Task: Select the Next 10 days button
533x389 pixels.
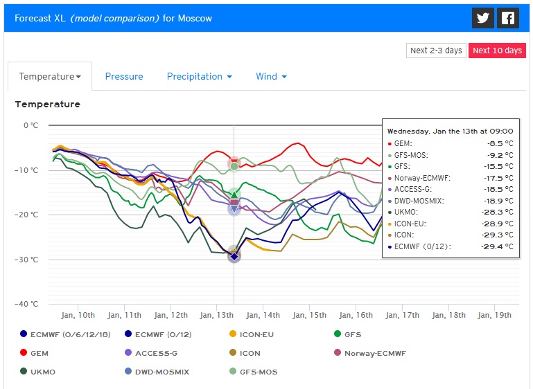Action: tap(497, 51)
